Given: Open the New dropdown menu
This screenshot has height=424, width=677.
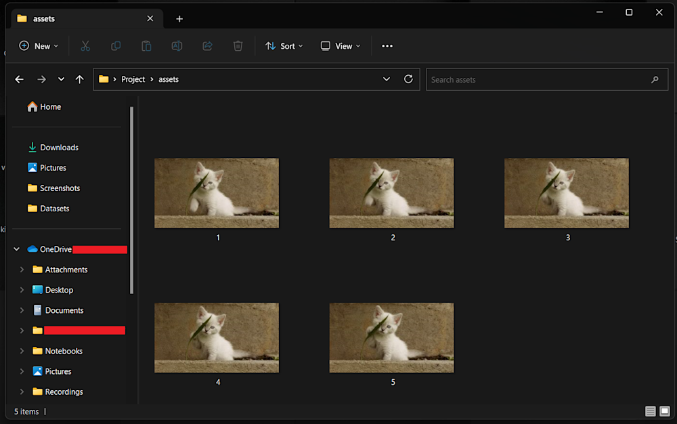Looking at the screenshot, I should (39, 46).
